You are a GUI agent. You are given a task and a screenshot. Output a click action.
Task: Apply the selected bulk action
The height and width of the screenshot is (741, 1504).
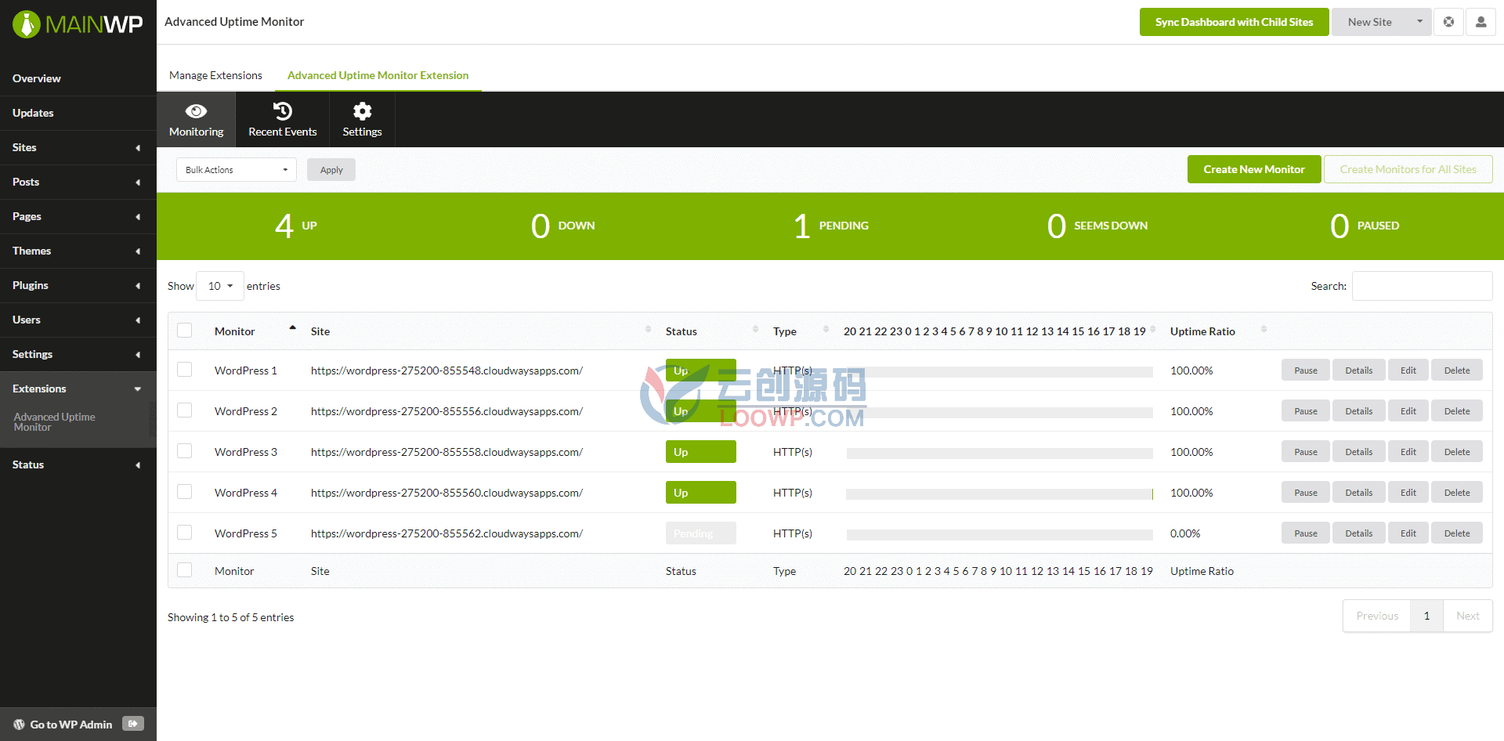pos(331,170)
